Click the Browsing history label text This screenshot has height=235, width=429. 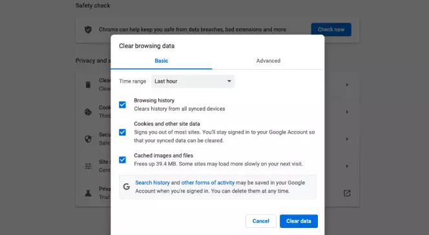coord(154,100)
